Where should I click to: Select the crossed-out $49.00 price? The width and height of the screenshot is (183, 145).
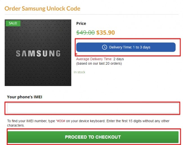click(x=85, y=33)
